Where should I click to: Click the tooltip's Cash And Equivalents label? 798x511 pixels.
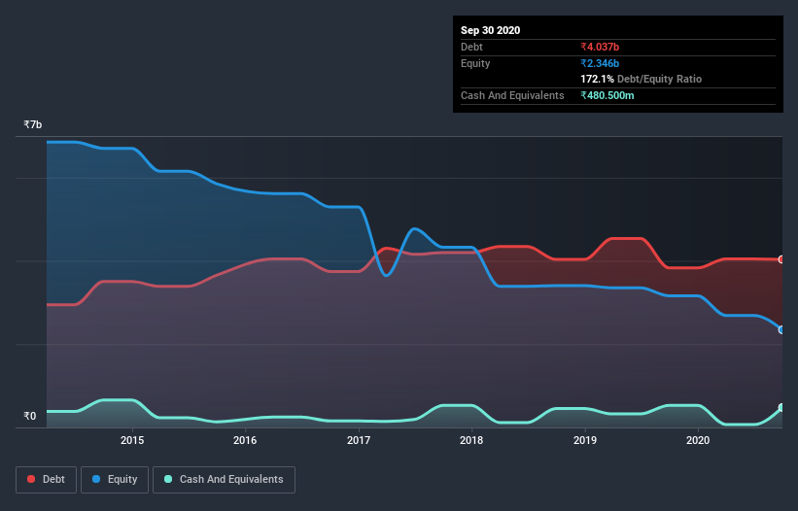tap(512, 95)
